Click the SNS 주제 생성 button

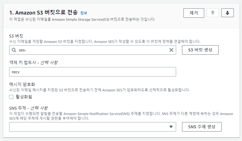tap(202, 127)
